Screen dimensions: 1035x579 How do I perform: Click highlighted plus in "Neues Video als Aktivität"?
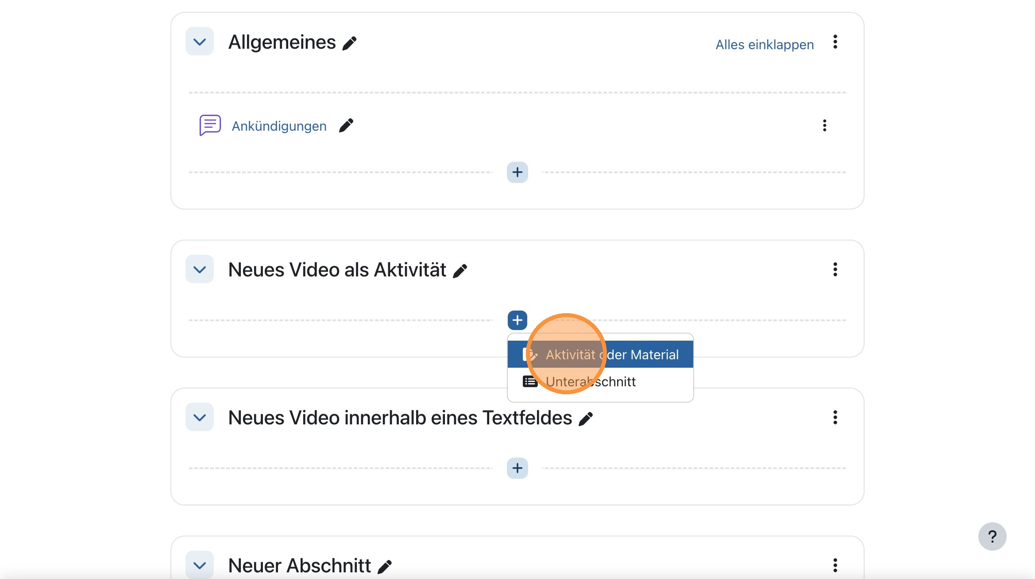pos(517,320)
